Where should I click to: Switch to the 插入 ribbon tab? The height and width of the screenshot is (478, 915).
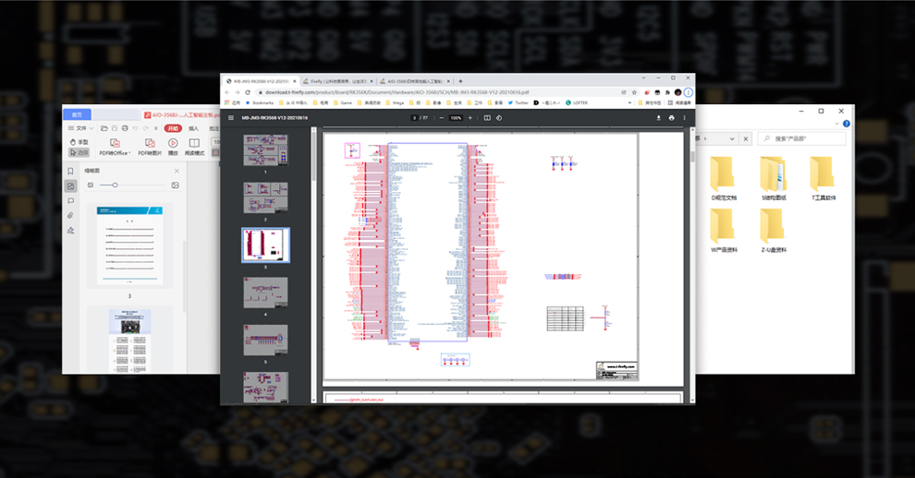point(194,128)
